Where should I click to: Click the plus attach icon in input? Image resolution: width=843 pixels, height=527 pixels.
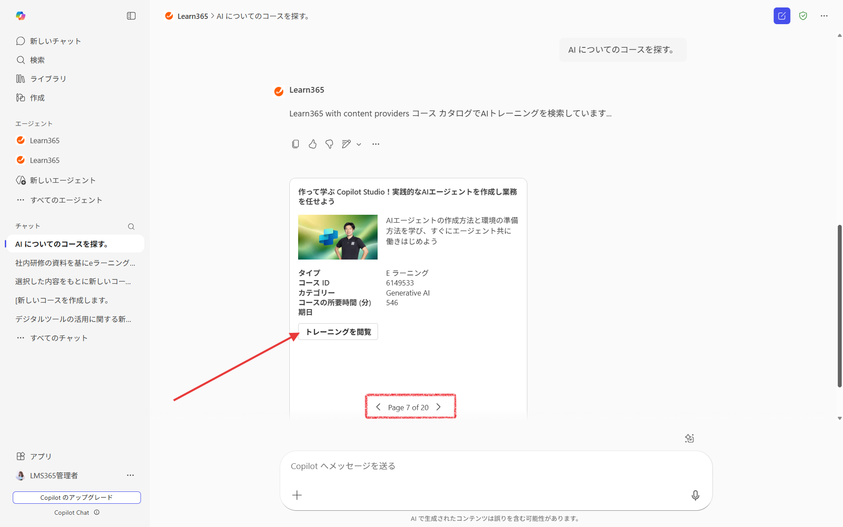[297, 495]
